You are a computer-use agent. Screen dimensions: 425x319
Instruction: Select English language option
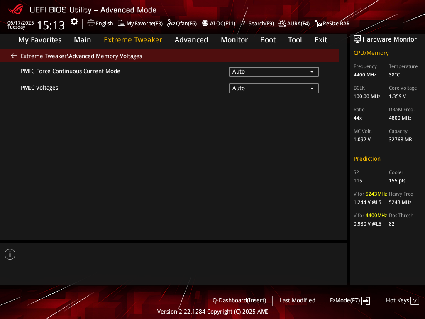coord(104,24)
